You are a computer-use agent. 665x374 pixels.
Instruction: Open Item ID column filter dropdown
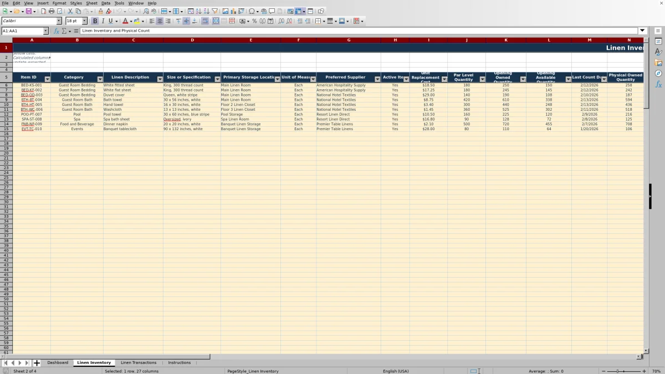[x=47, y=79]
